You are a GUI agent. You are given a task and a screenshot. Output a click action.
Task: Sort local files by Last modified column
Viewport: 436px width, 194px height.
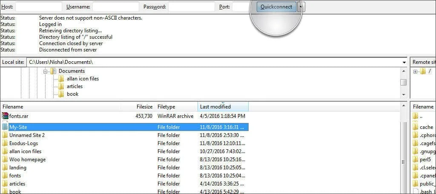point(223,107)
